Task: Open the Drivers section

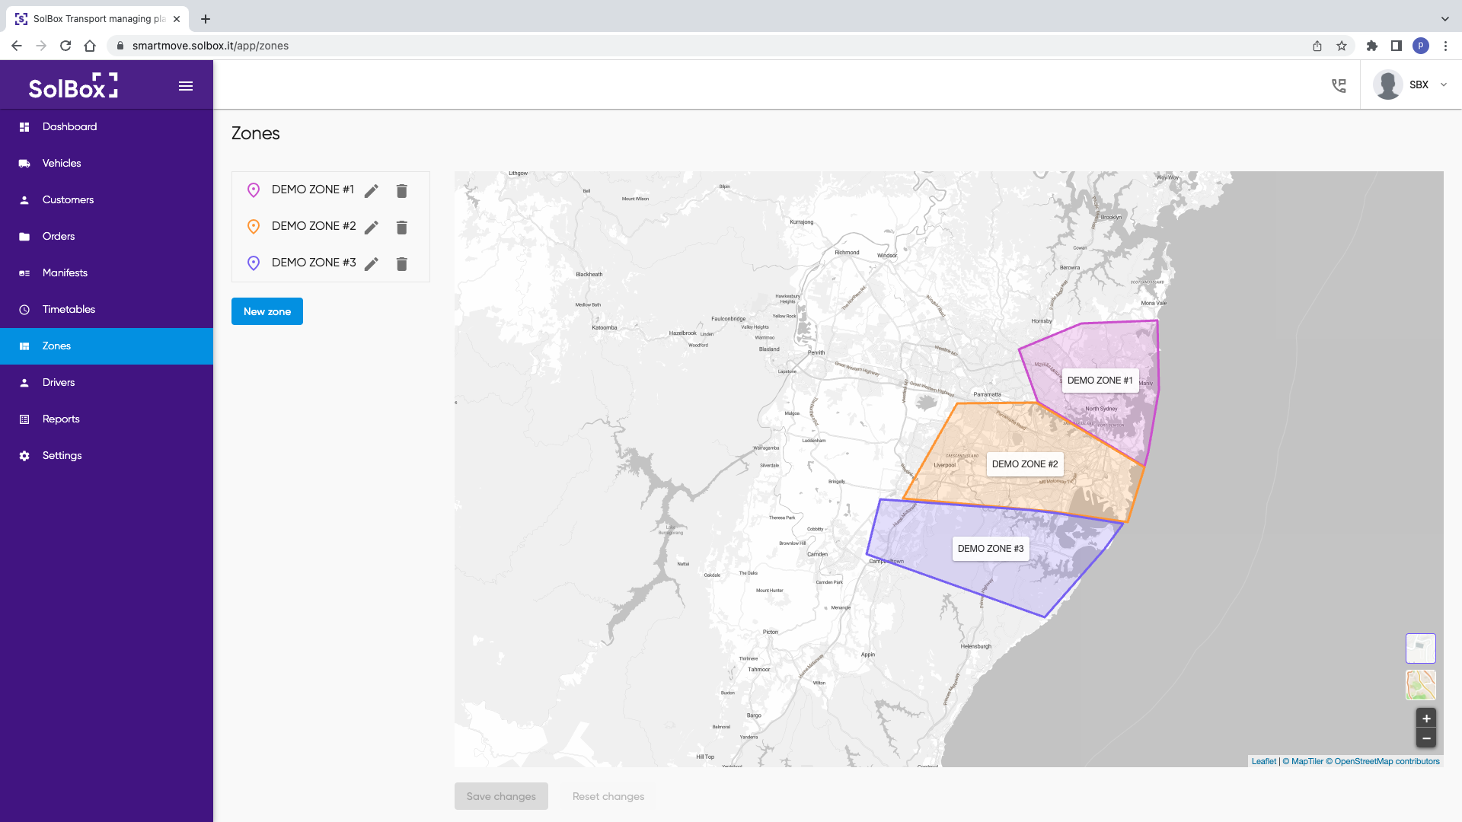Action: (x=107, y=383)
